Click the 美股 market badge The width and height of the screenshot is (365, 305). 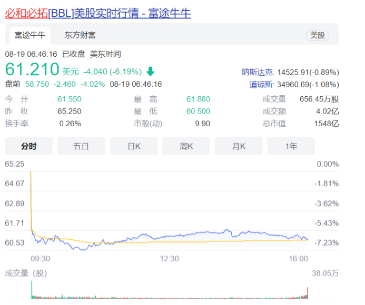pos(317,35)
